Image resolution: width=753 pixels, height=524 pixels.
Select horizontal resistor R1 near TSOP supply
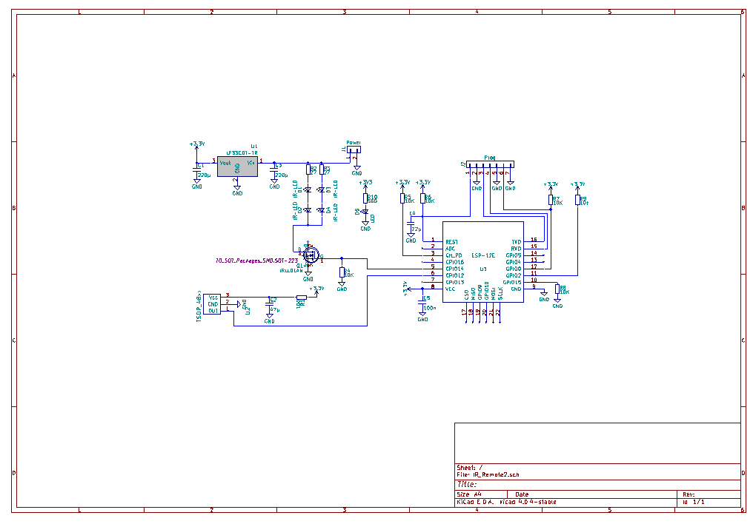pyautogui.click(x=302, y=298)
